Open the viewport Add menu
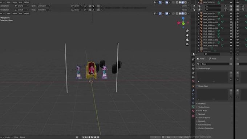This screenshot has width=247, height=139. (x=21, y=13)
